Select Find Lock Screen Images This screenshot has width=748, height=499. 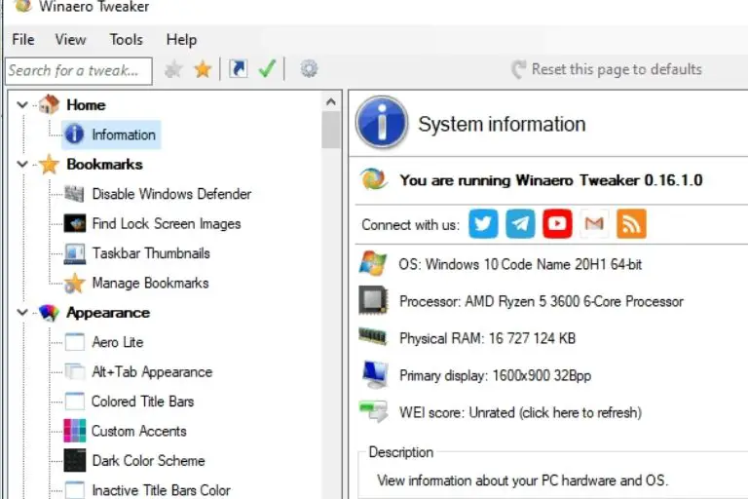(x=166, y=223)
